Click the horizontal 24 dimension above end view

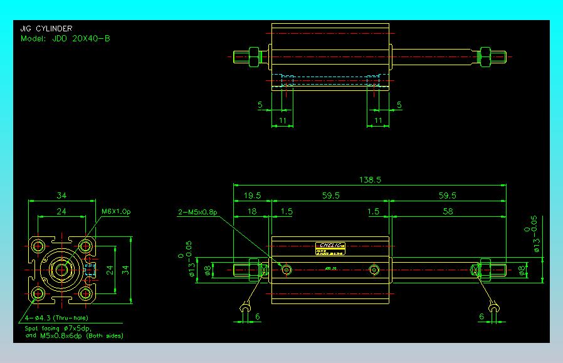(x=61, y=211)
